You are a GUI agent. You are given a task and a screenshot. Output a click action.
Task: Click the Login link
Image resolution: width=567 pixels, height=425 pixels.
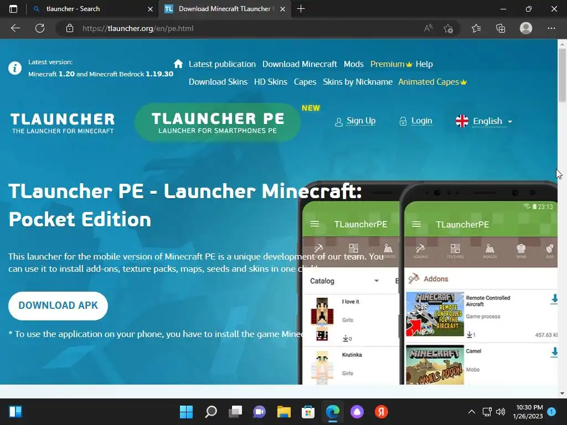pos(416,121)
